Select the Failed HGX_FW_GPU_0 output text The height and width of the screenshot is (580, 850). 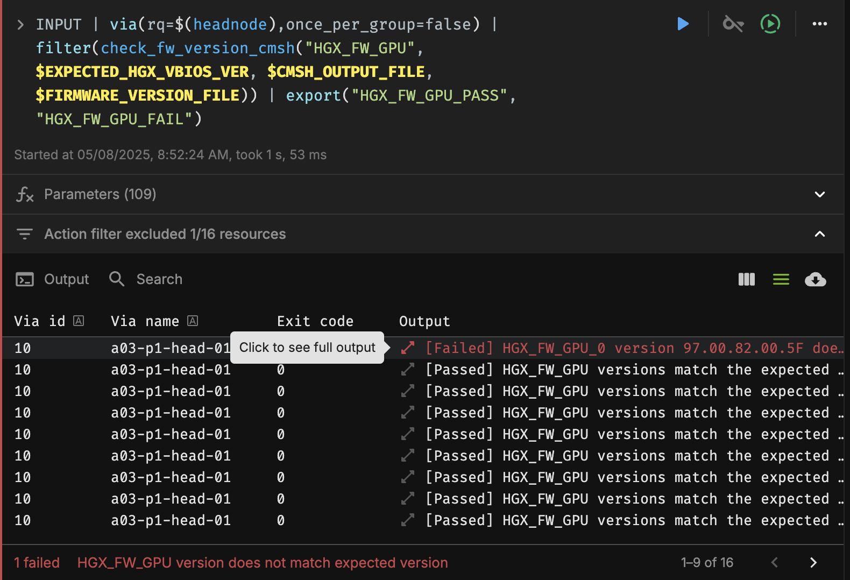(634, 348)
